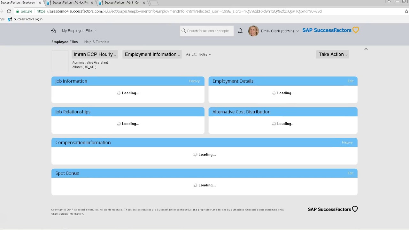Image resolution: width=409 pixels, height=230 pixels.
Task: Expand the Imran ECP Hourly dropdown
Action: coord(95,54)
